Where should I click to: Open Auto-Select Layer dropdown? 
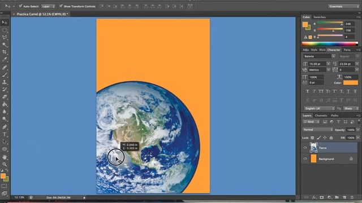(48, 6)
